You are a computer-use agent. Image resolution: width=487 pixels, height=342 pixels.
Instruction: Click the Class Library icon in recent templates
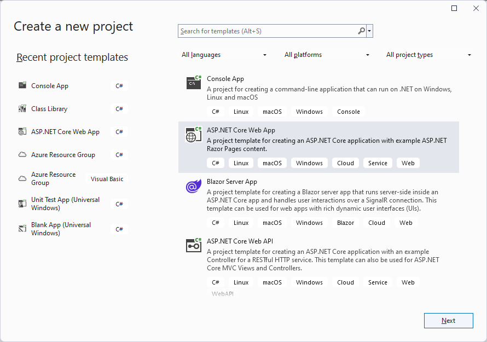(22, 108)
